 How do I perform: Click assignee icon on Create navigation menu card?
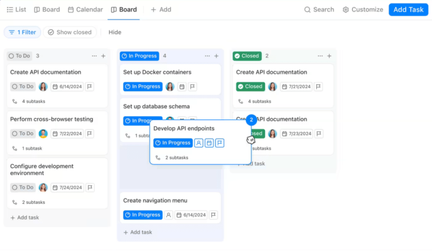[x=168, y=215]
